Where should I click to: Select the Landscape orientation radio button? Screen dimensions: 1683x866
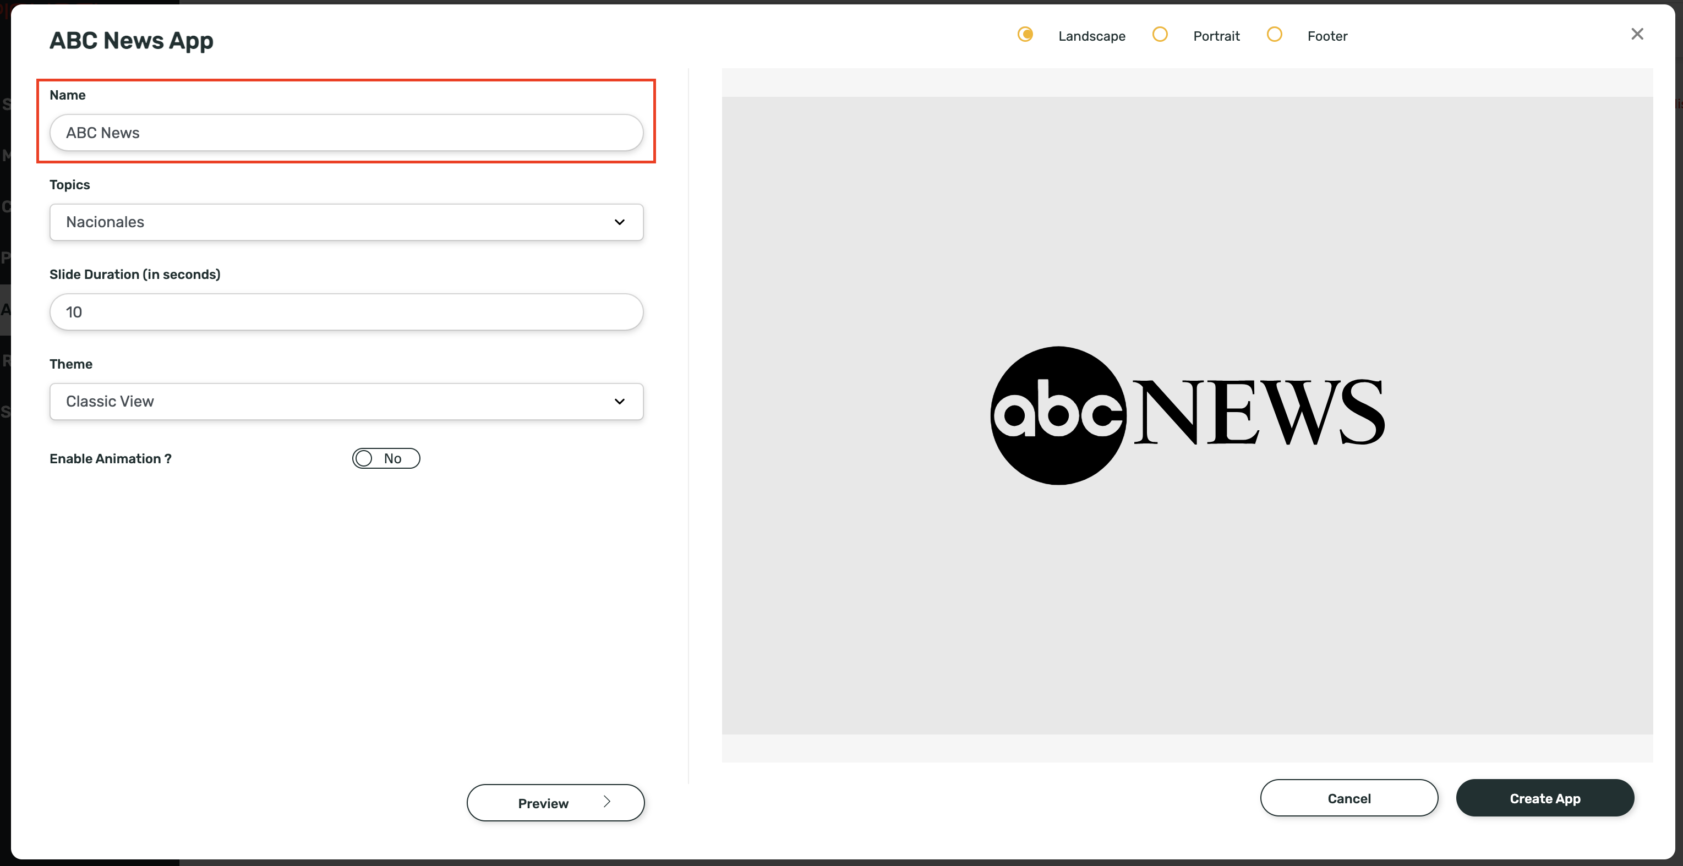click(x=1025, y=34)
